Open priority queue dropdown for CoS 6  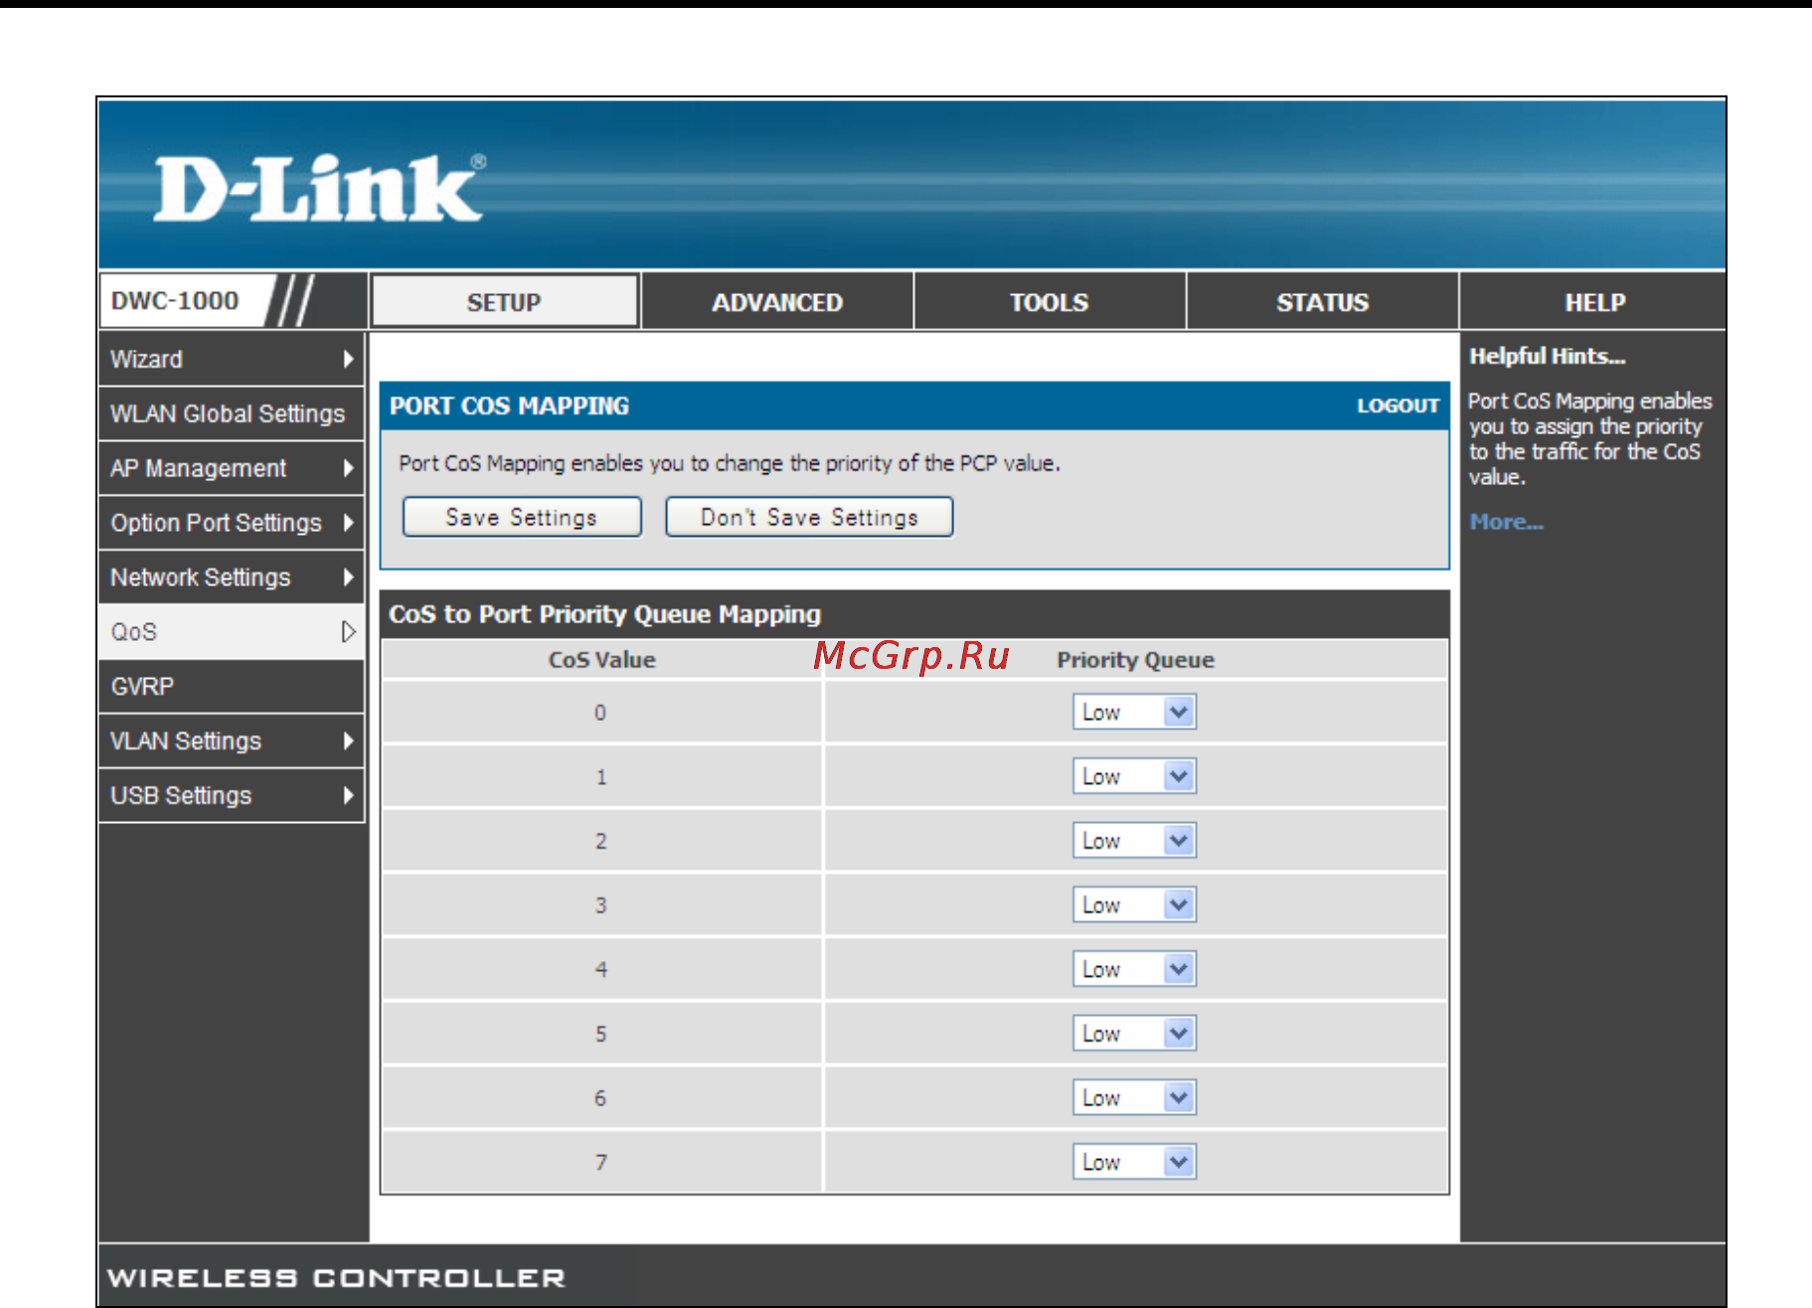1134,1097
